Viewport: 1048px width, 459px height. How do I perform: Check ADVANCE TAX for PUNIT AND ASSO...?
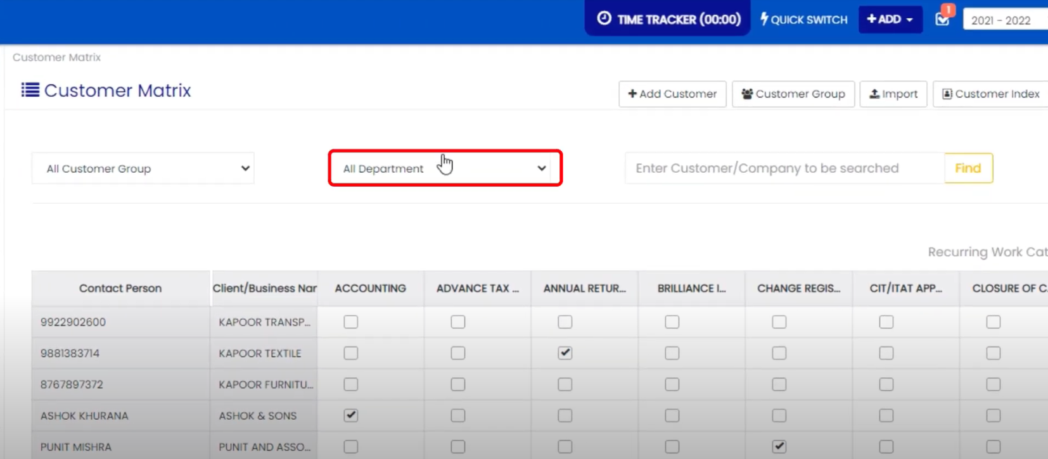[x=458, y=446]
